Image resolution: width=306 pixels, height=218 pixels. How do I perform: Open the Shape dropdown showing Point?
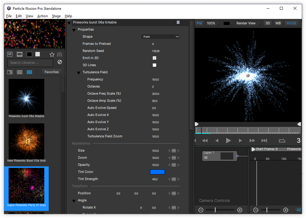coord(160,36)
